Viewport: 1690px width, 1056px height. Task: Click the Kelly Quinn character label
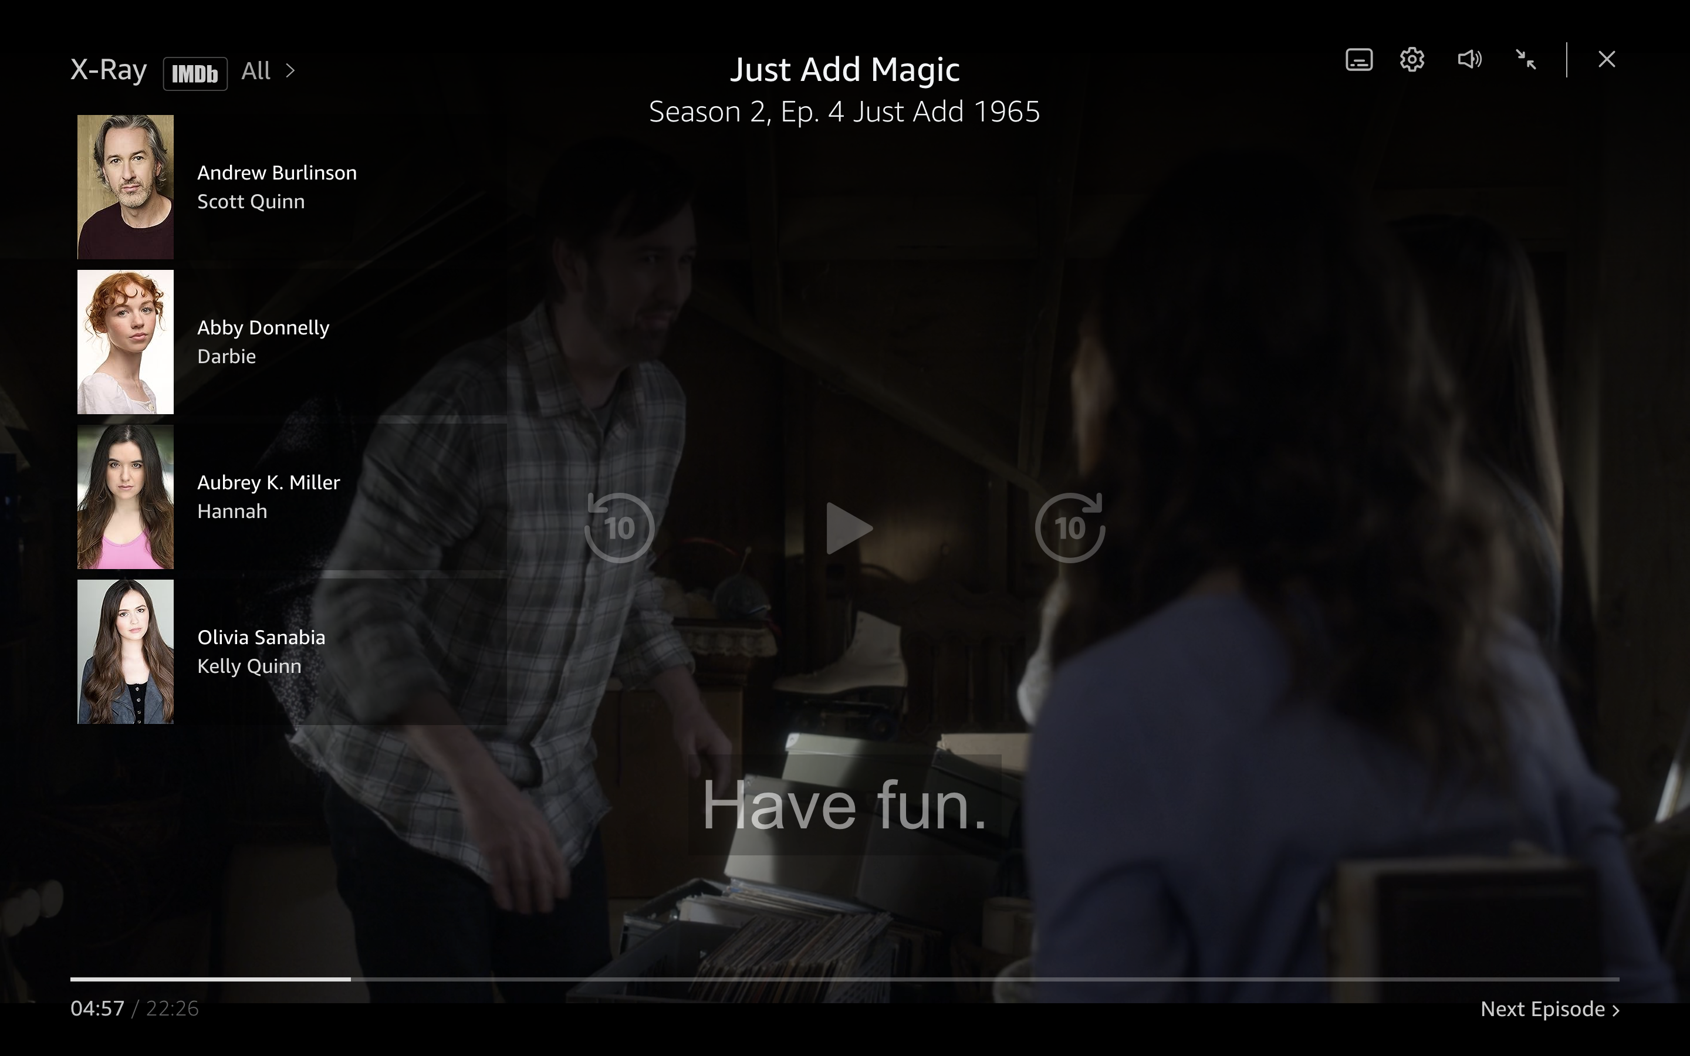click(249, 666)
